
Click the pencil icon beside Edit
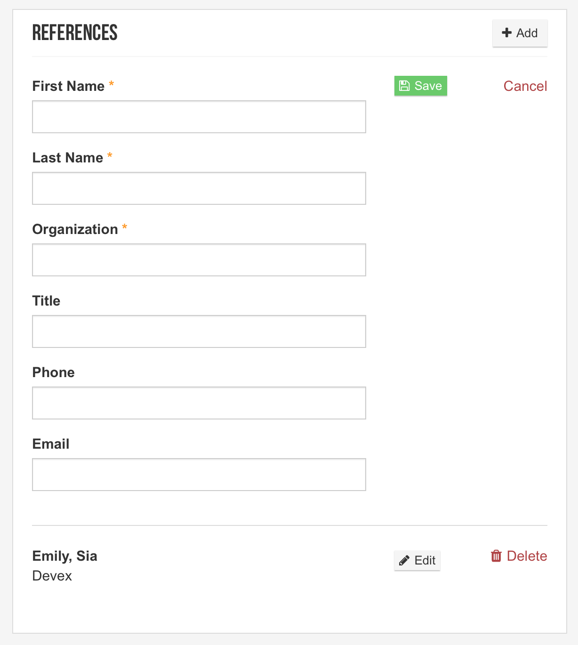(x=404, y=560)
